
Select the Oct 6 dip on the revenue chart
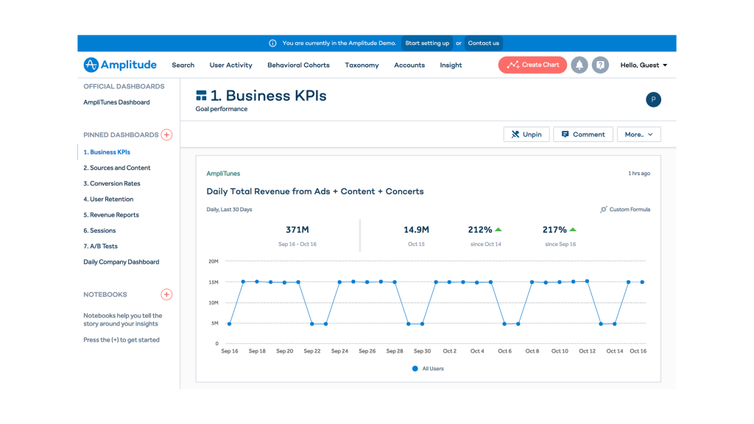505,324
